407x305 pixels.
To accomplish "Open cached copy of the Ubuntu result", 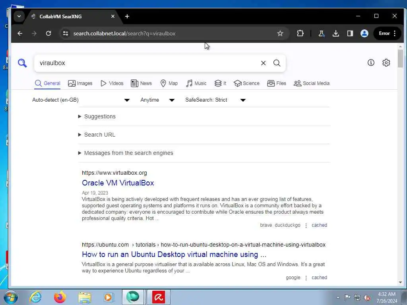I will (319, 278).
